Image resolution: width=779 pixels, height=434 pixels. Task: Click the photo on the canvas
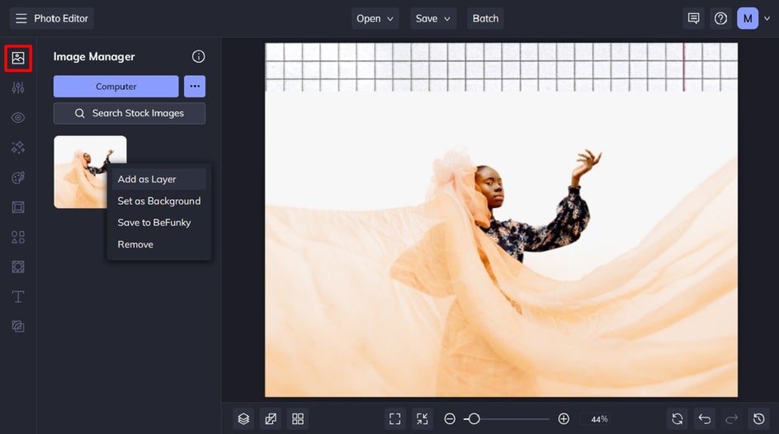click(501, 220)
